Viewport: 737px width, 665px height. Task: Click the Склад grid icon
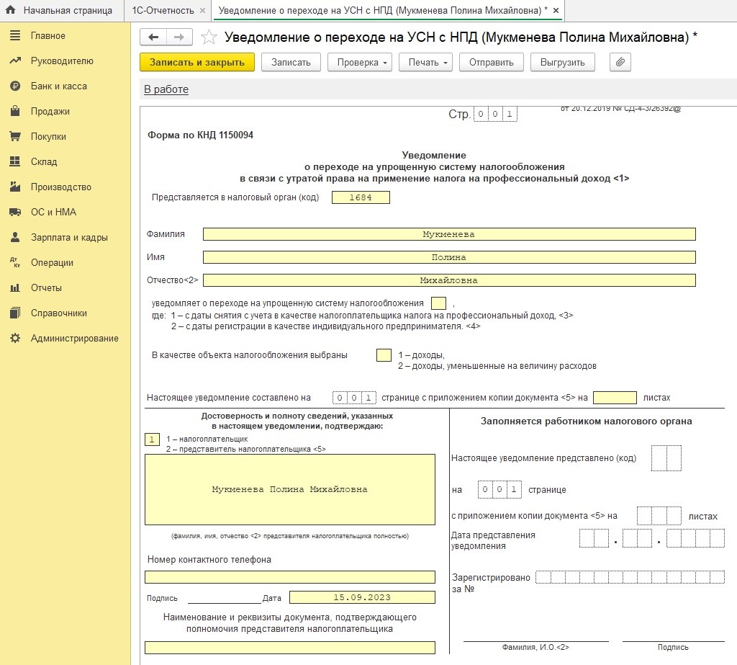click(15, 161)
